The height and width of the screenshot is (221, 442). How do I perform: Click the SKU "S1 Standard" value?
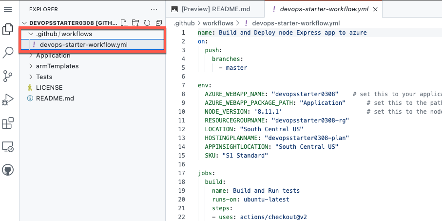245,155
